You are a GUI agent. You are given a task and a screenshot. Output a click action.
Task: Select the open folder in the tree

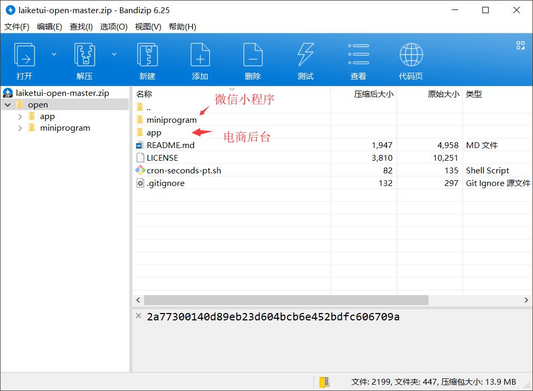pyautogui.click(x=37, y=105)
